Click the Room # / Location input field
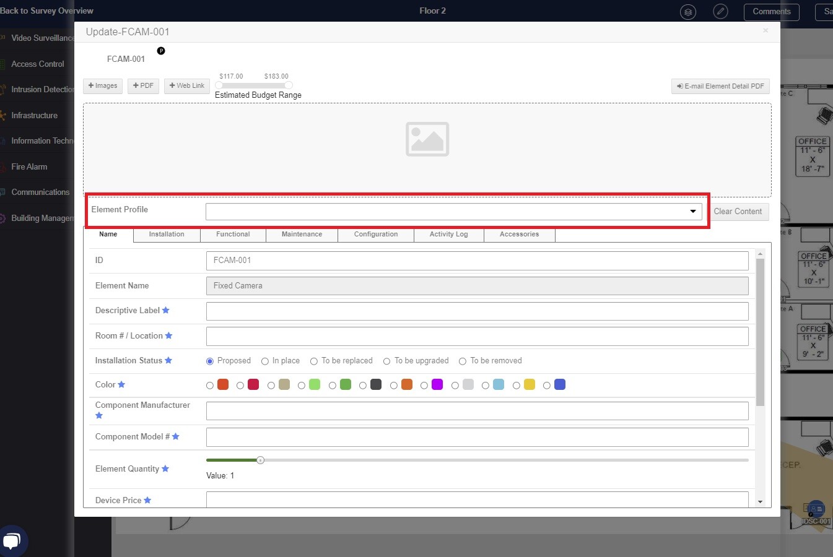The height and width of the screenshot is (557, 833). [477, 337]
